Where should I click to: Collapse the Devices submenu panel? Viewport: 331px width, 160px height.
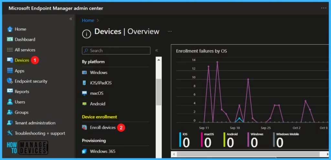(156, 51)
